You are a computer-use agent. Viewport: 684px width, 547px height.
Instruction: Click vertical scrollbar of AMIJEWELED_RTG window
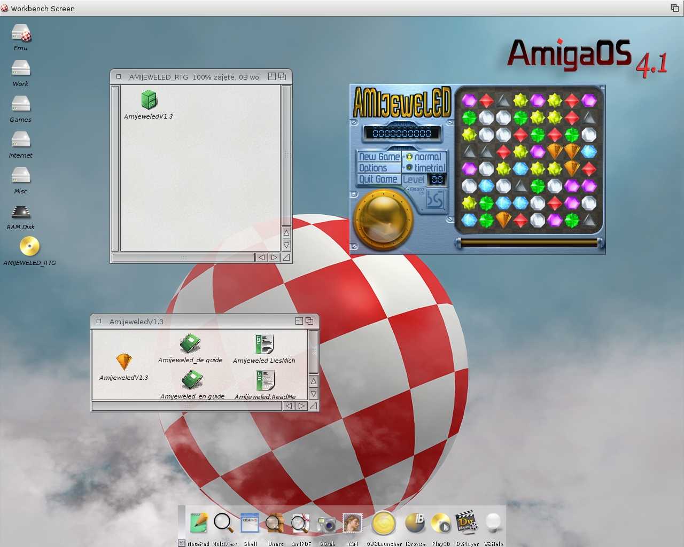[x=286, y=155]
